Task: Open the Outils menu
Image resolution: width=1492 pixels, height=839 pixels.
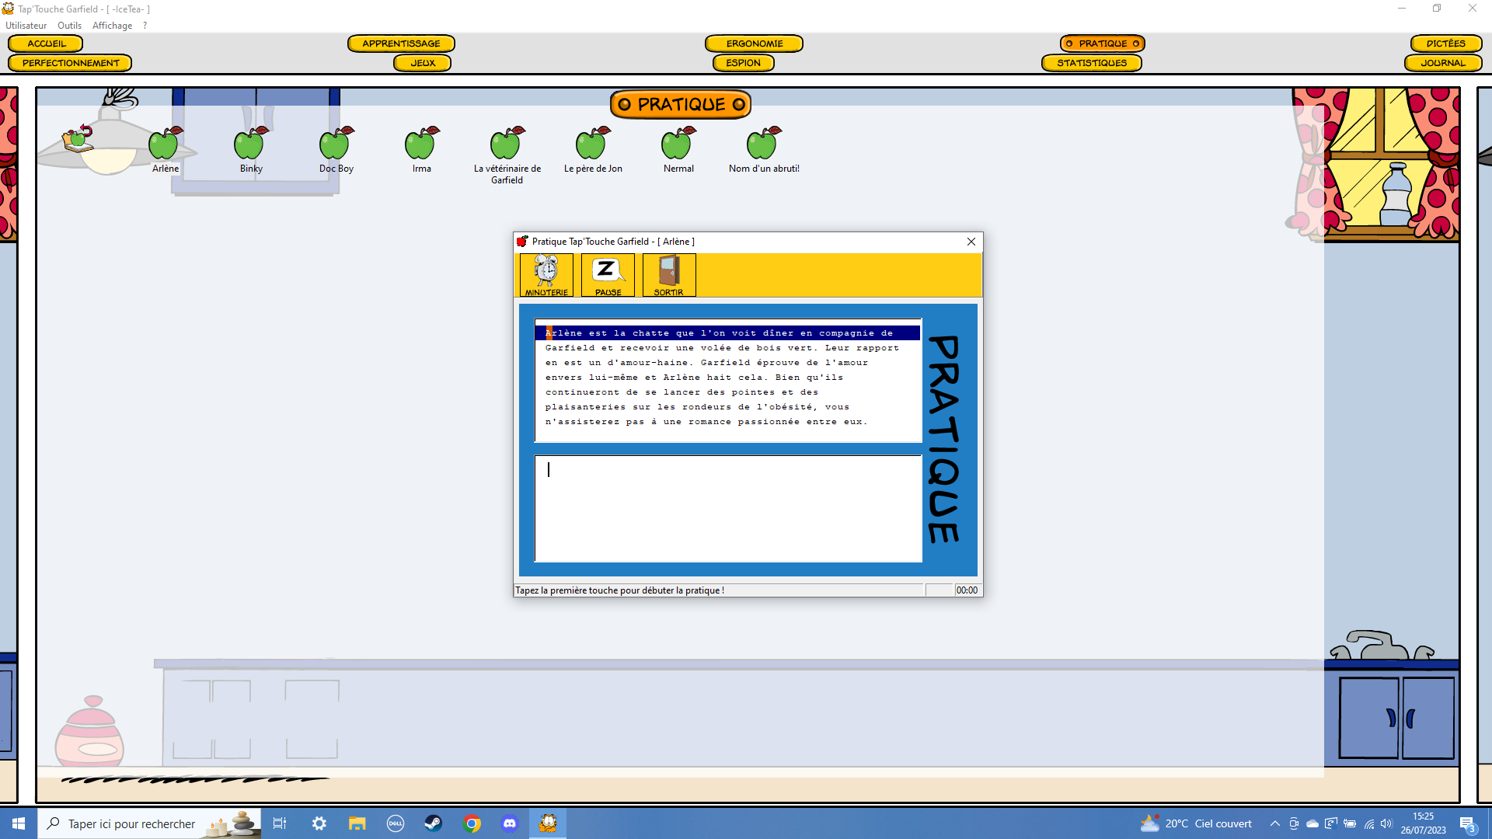Action: pos(69,26)
